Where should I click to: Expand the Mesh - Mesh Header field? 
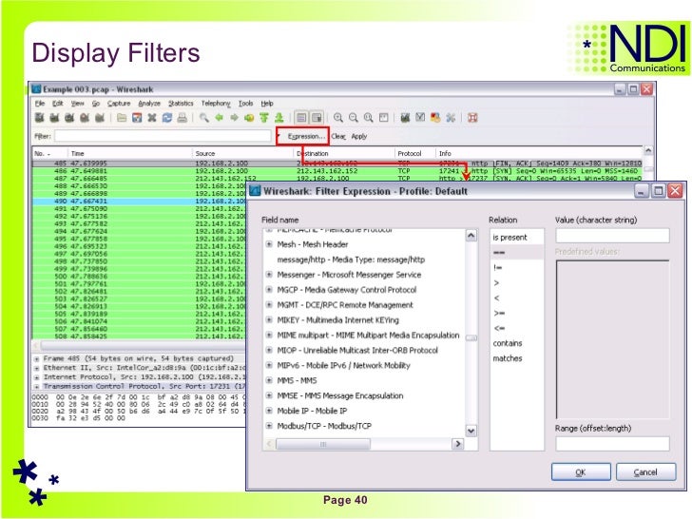269,244
